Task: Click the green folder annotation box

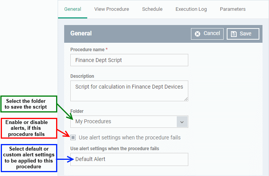Action: click(x=29, y=104)
